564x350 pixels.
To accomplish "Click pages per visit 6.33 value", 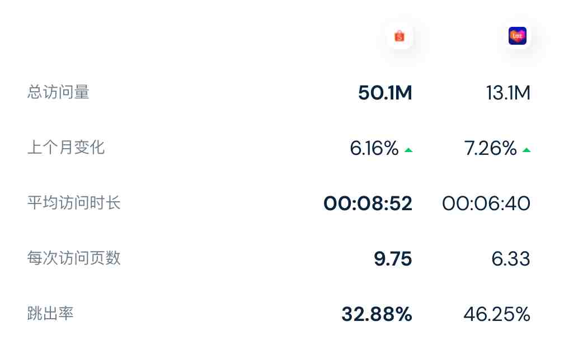I will (x=511, y=259).
